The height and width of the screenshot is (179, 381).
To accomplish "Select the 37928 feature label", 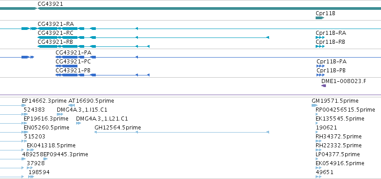I will coord(36,163).
